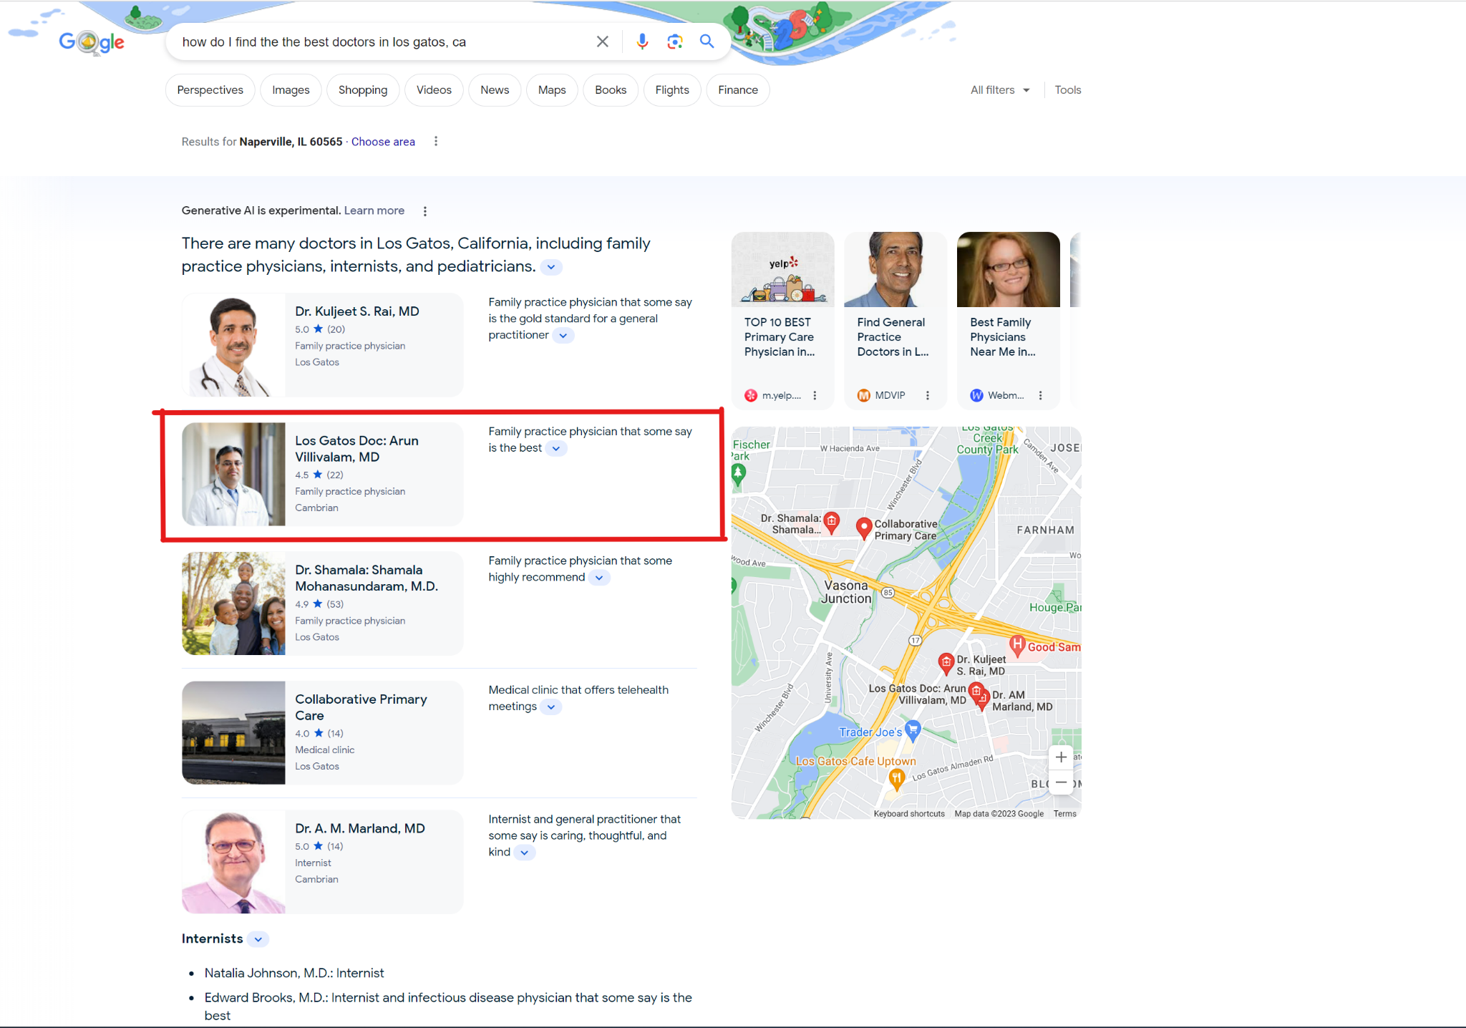Open the Map Terms link

point(1064,813)
